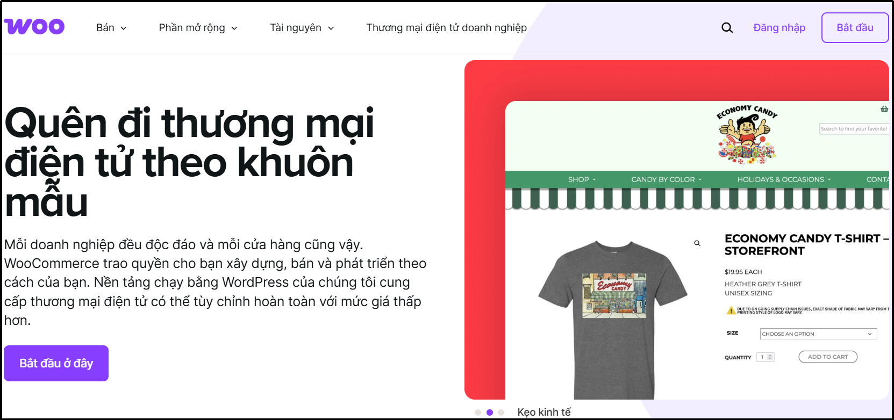
Task: Click the $19.95 EACH price text
Action: pos(743,272)
